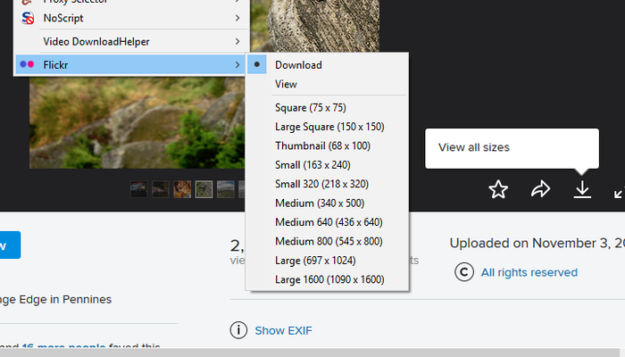Choose Large (697 x 1024) size

tap(327, 261)
